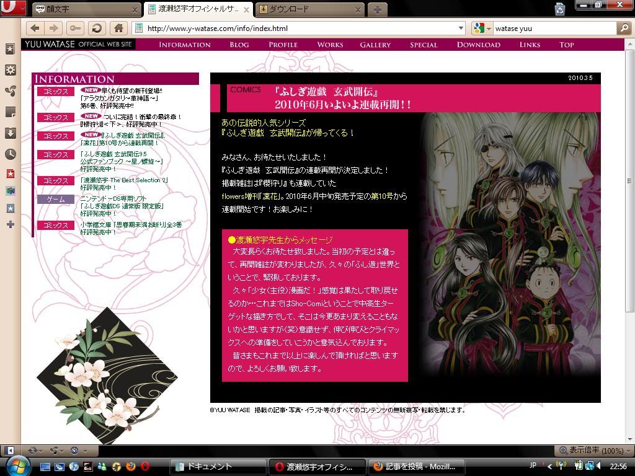Image resolution: width=635 pixels, height=476 pixels.
Task: Click the search magnifier button
Action: click(x=624, y=28)
